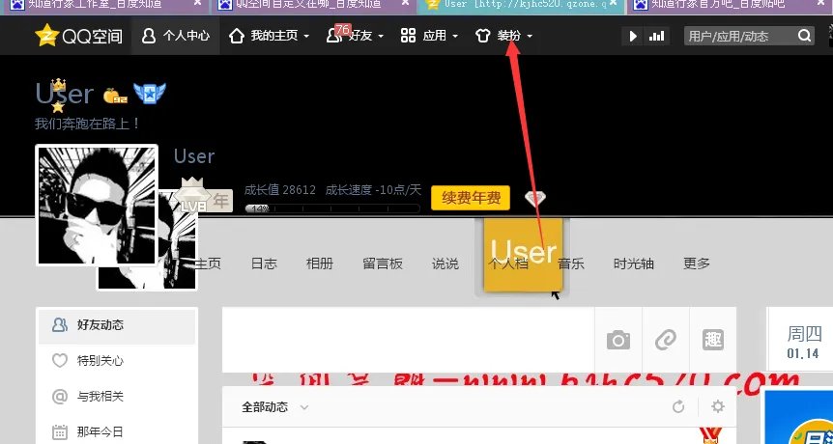Viewport: 833px width, 444px height.
Task: Click the @ icon next to 与我相关
Action: [x=60, y=397]
